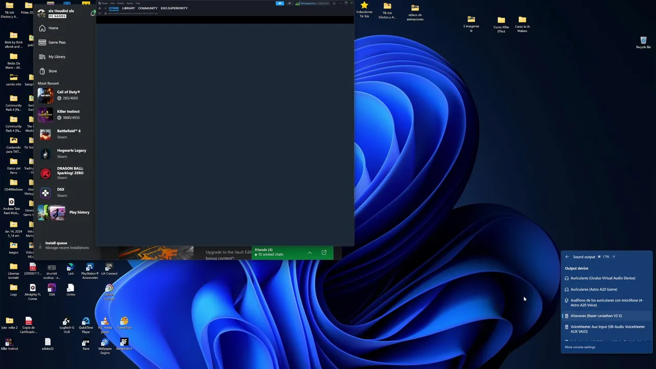Viewport: 656px width, 369px height.
Task: Open DRAGON BALL: Sparking! ZERO entry
Action: (65, 173)
